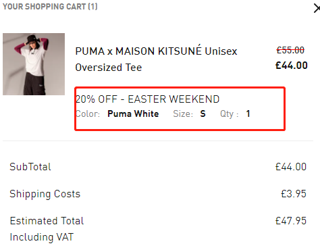Screen dimensions: 320x252
Task: Click the Size label
Action: pyautogui.click(x=183, y=114)
